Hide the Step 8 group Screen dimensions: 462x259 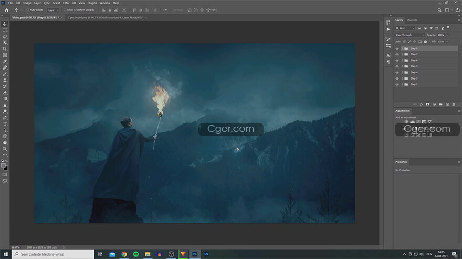[397, 49]
